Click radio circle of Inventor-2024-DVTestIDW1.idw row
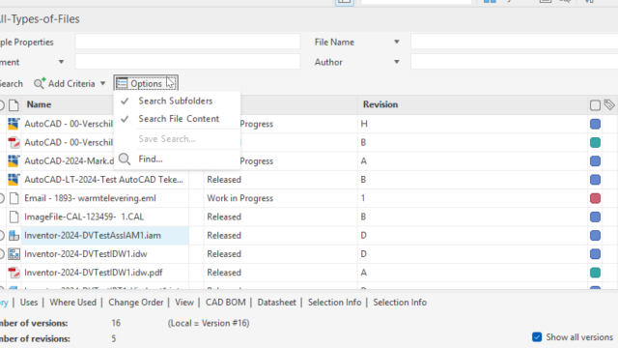 [2, 254]
